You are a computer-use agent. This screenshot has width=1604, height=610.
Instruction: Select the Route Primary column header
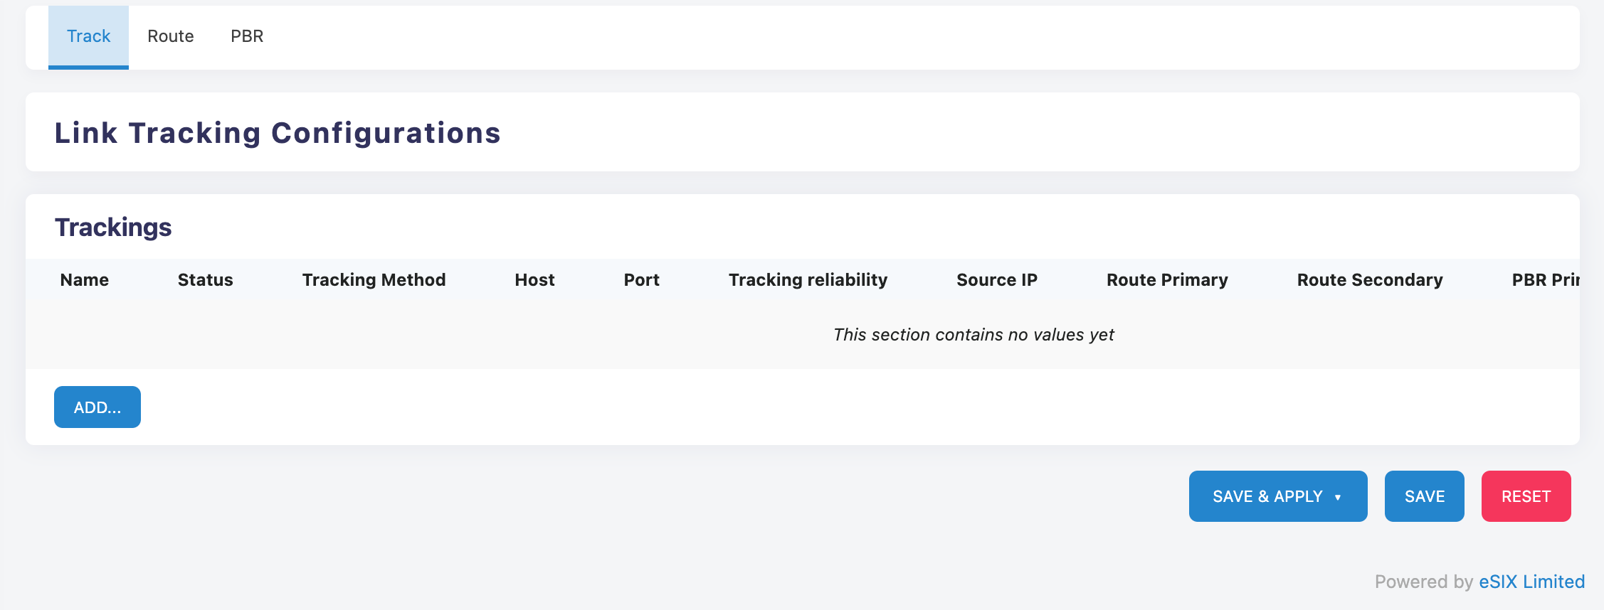click(1167, 280)
